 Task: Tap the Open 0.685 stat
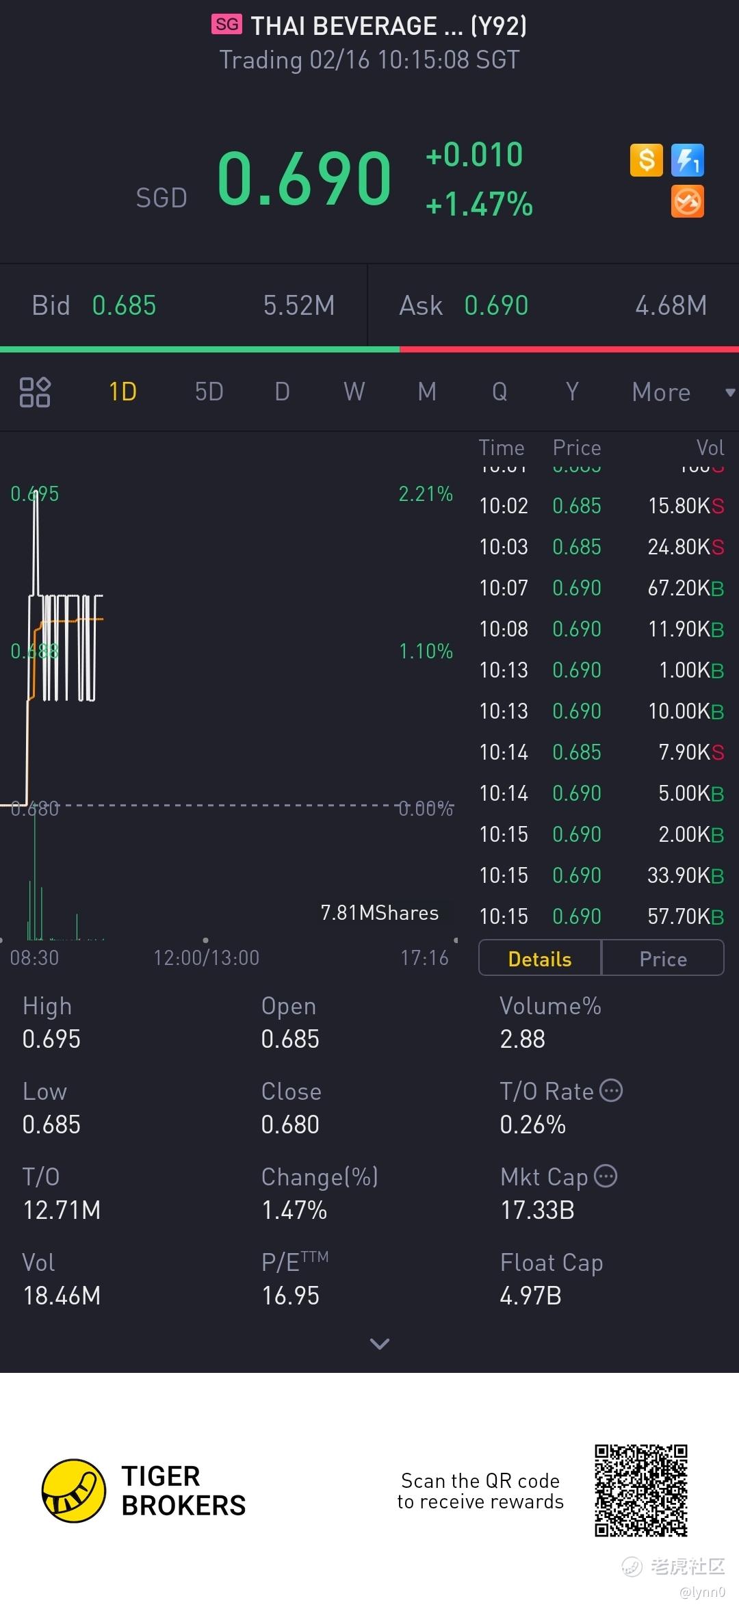[x=290, y=1022]
